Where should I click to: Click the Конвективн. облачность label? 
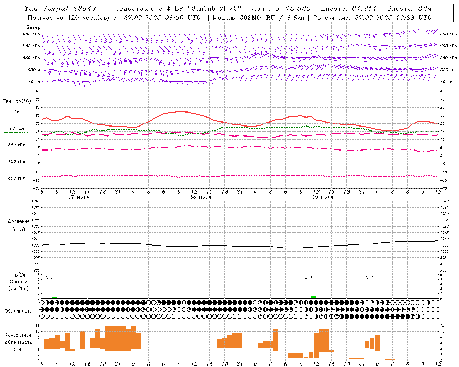(x=18, y=339)
